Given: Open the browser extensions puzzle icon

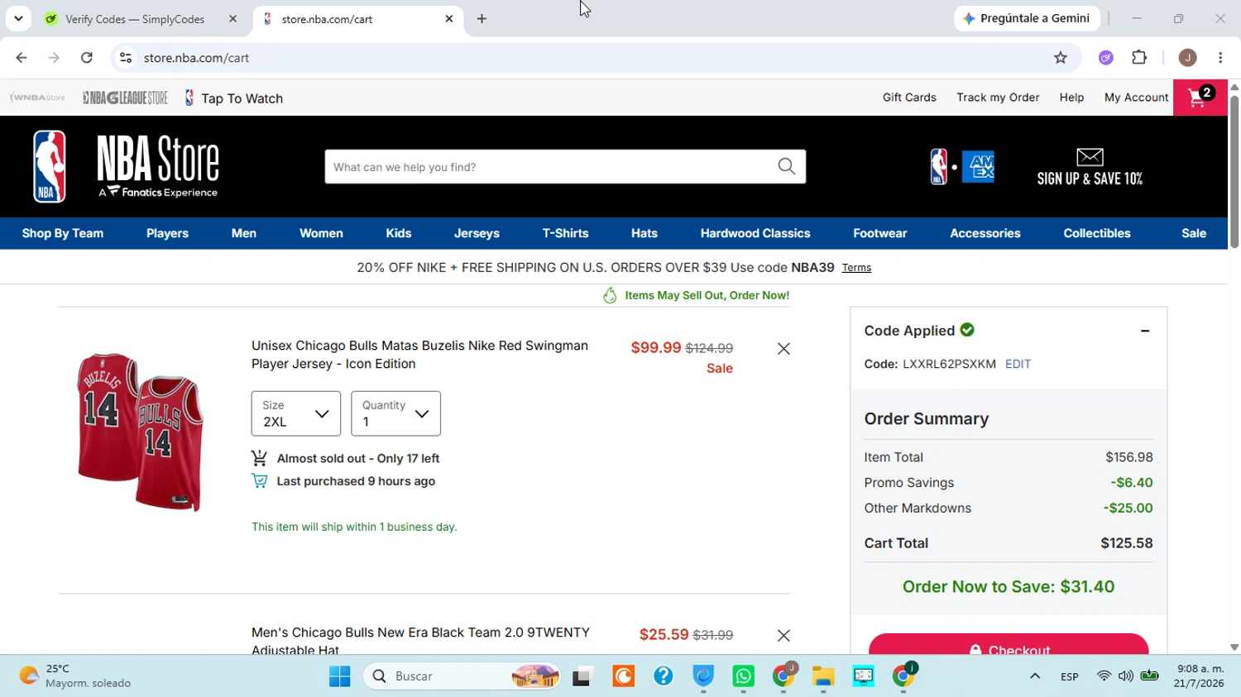Looking at the screenshot, I should 1139,58.
